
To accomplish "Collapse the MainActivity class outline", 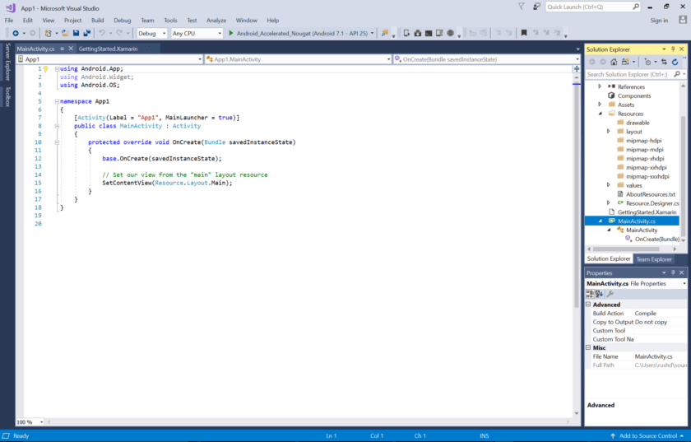I will (x=57, y=126).
